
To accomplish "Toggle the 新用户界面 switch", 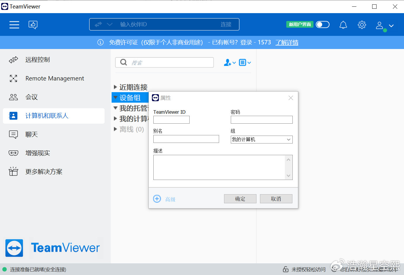I will click(x=322, y=24).
